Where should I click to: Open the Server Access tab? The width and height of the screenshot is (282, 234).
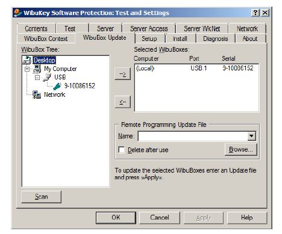[149, 28]
